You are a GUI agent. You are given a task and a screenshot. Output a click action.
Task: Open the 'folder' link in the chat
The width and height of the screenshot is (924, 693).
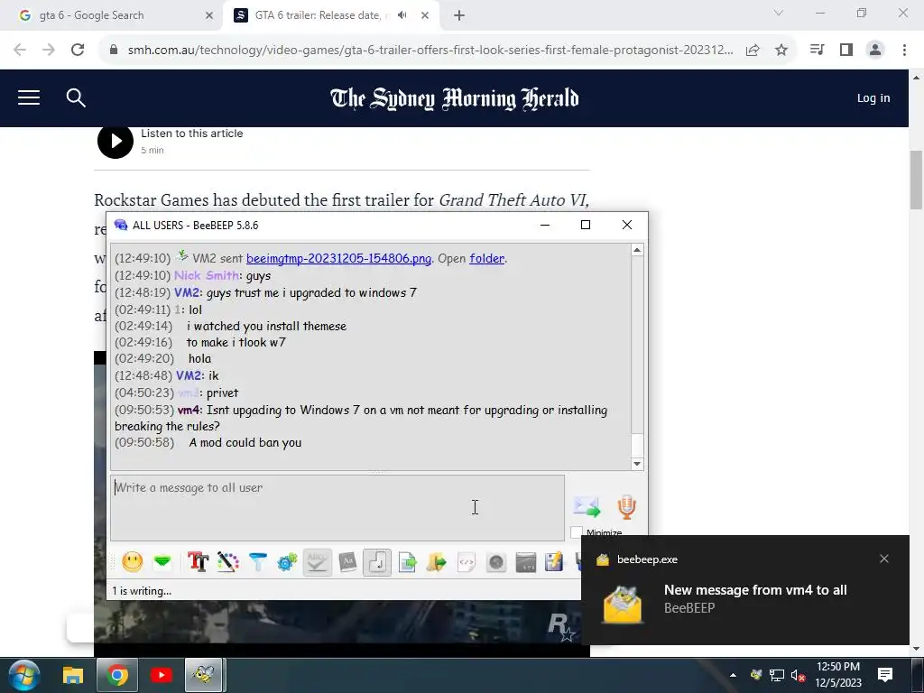point(486,258)
